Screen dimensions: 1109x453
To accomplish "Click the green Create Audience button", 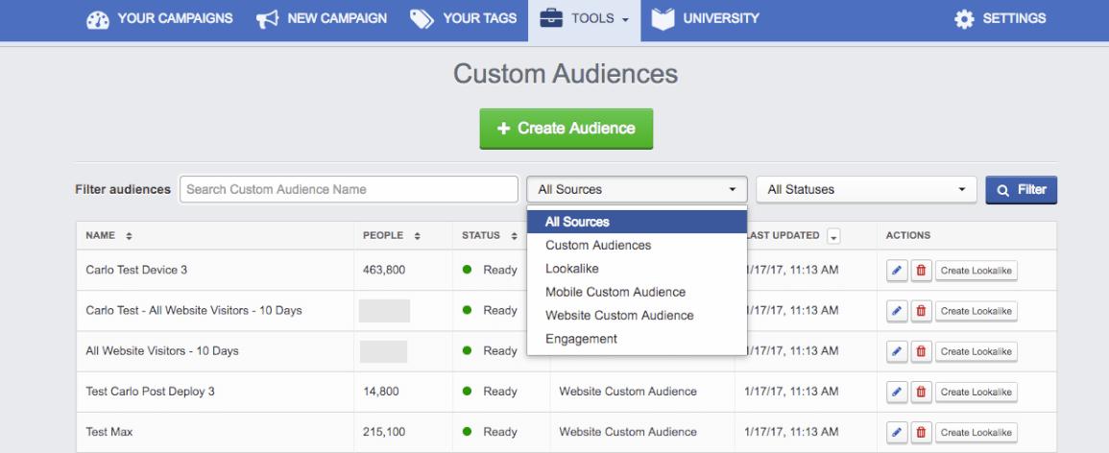I will coord(566,129).
